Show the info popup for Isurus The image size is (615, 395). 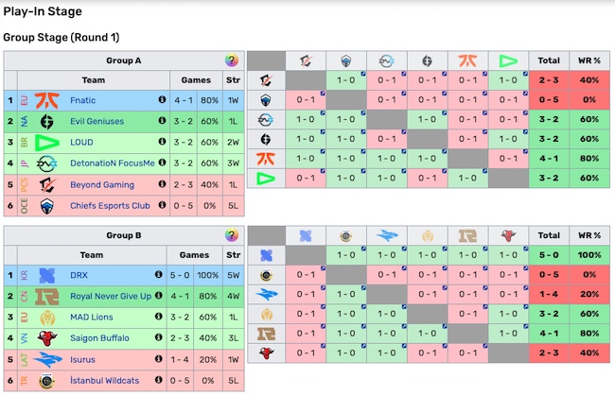161,359
